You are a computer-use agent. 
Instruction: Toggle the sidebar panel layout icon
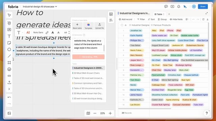pyautogui.click(x=9, y=113)
